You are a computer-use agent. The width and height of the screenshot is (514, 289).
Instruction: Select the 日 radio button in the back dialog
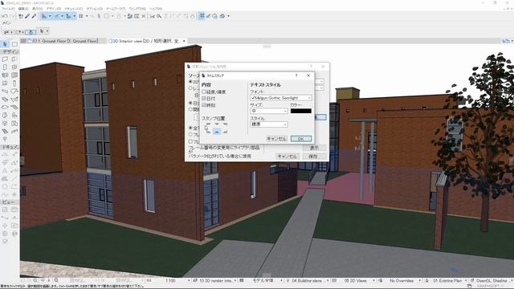pos(190,103)
